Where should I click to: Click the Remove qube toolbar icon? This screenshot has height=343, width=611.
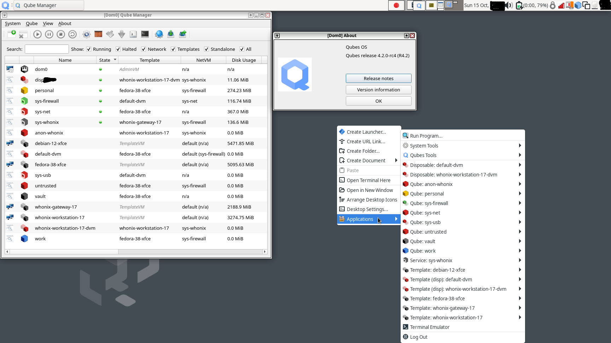23,34
